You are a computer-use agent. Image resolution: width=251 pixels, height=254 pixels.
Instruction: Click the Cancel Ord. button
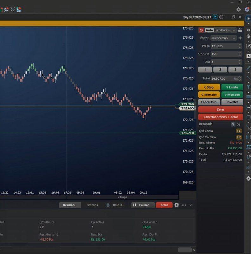point(209,102)
